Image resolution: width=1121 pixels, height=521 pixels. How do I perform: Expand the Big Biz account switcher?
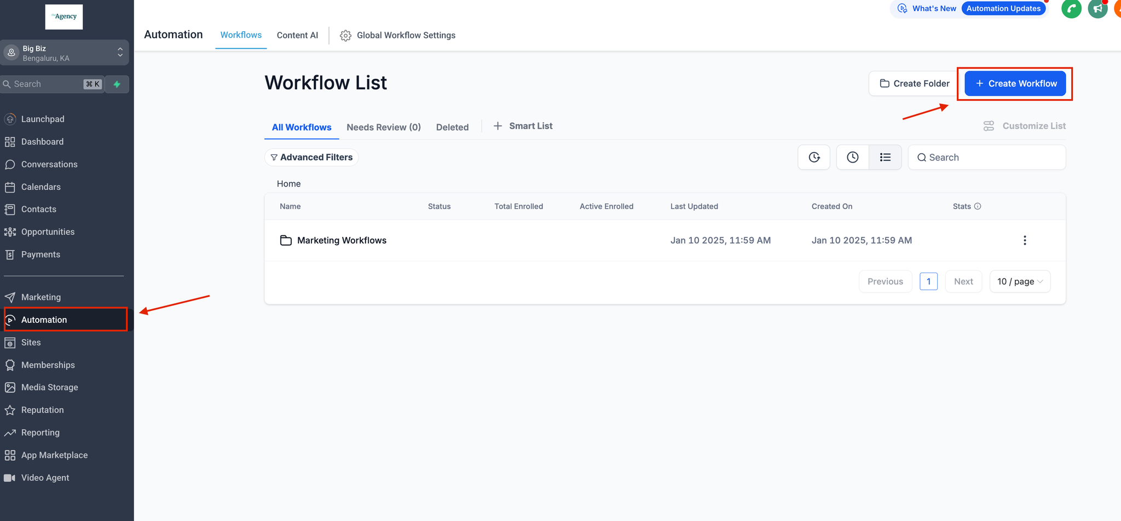click(x=65, y=53)
